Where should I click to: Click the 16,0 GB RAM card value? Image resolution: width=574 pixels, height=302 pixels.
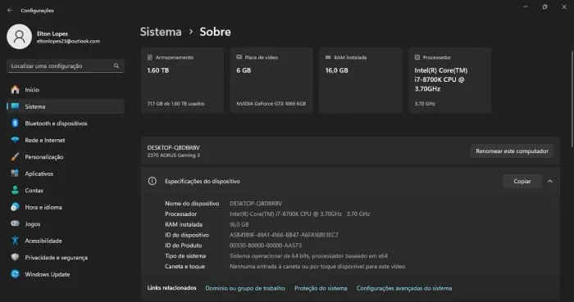tap(336, 70)
